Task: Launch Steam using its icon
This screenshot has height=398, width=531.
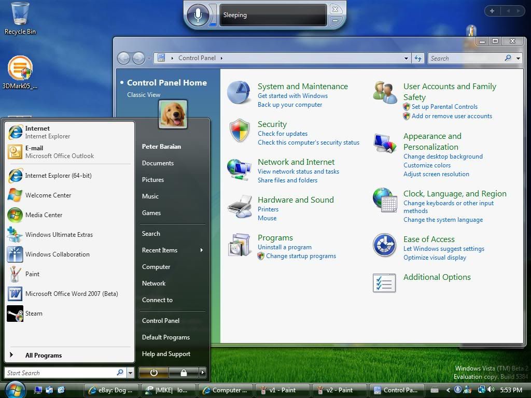Action: point(15,314)
